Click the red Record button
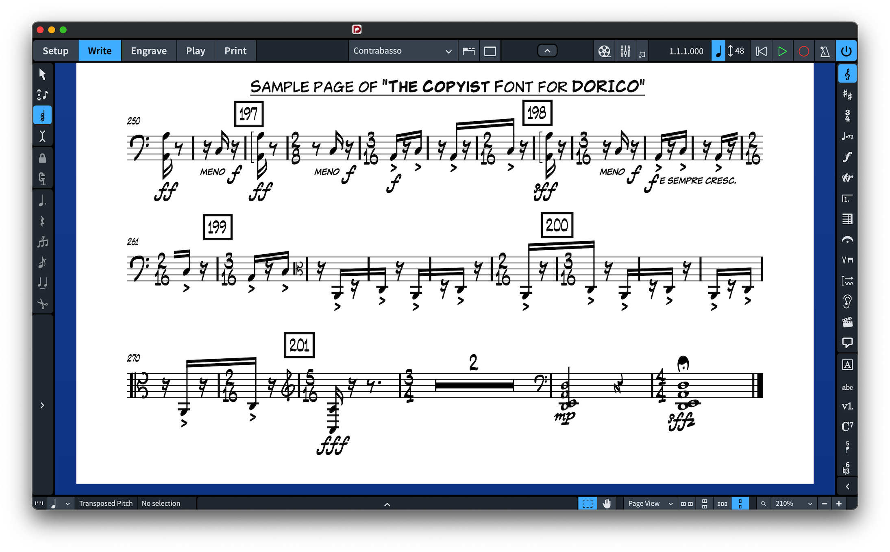This screenshot has height=552, width=890. [x=803, y=51]
